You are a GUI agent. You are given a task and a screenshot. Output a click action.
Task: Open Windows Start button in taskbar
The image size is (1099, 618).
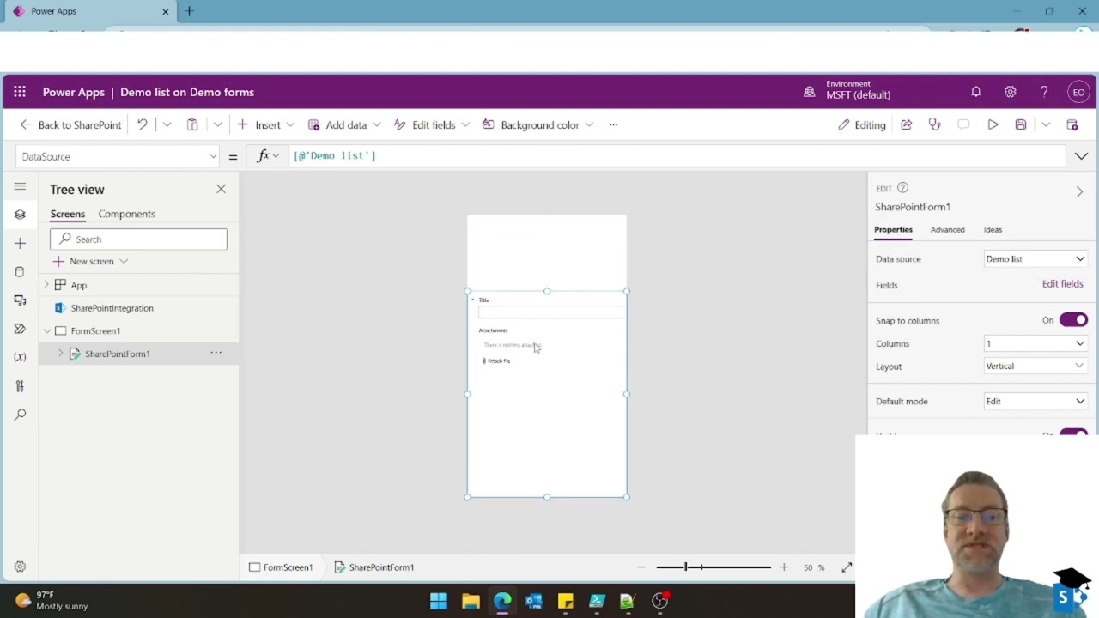(x=439, y=601)
